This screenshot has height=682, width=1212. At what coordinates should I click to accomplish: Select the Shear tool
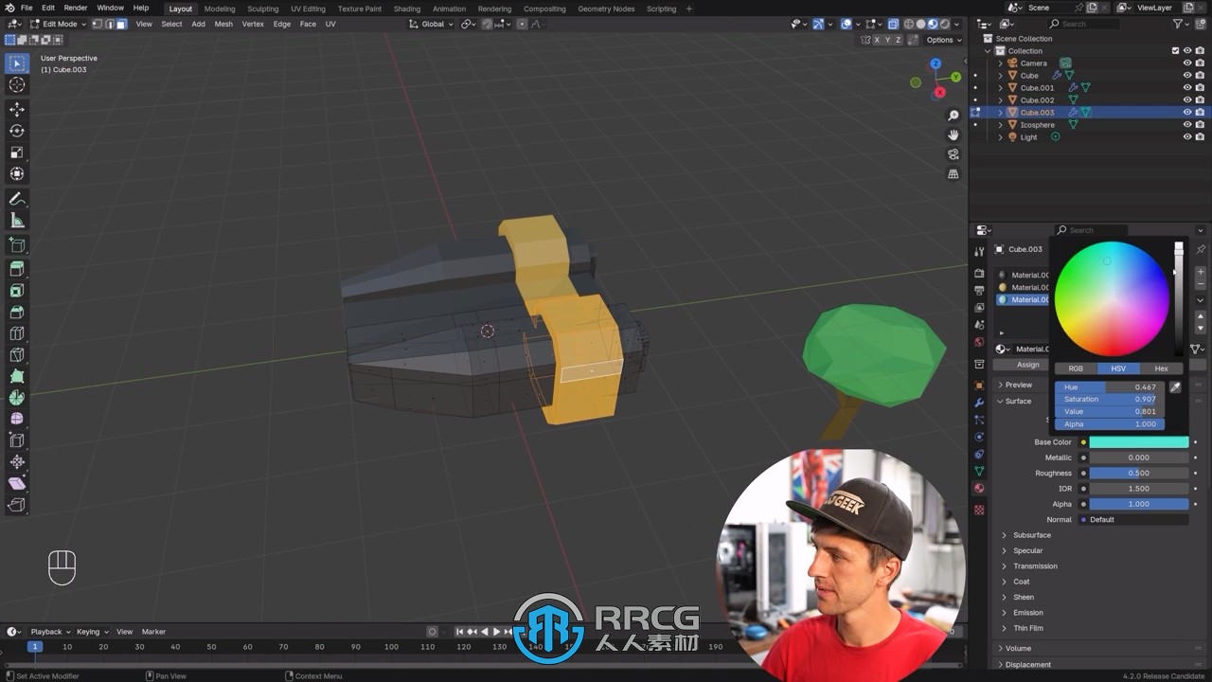coord(17,483)
